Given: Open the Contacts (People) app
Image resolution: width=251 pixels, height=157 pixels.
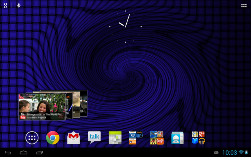Looking at the screenshot, I should (x=177, y=138).
